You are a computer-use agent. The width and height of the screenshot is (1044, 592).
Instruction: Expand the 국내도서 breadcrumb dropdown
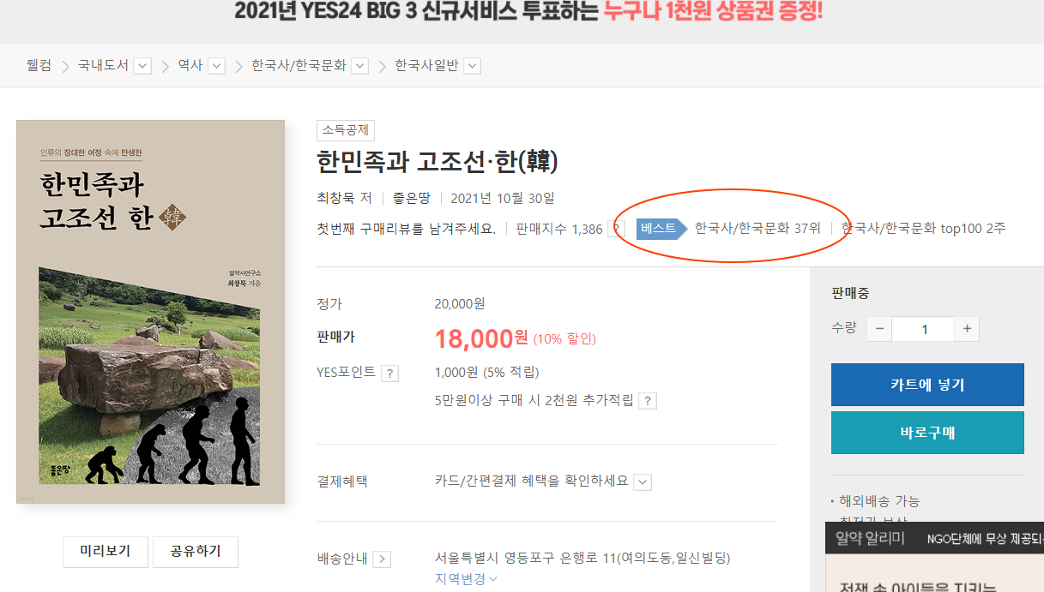[142, 66]
